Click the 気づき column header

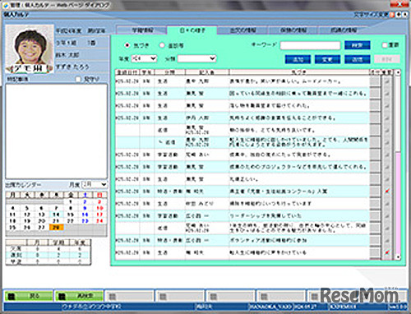click(x=299, y=72)
